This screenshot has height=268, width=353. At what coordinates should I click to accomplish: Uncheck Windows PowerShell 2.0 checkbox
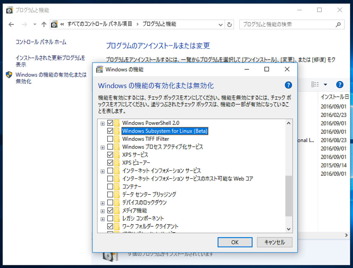tap(110, 123)
